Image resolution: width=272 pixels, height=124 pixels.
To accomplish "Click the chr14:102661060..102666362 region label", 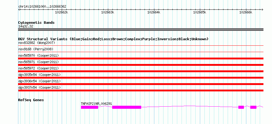I will click(x=42, y=7).
